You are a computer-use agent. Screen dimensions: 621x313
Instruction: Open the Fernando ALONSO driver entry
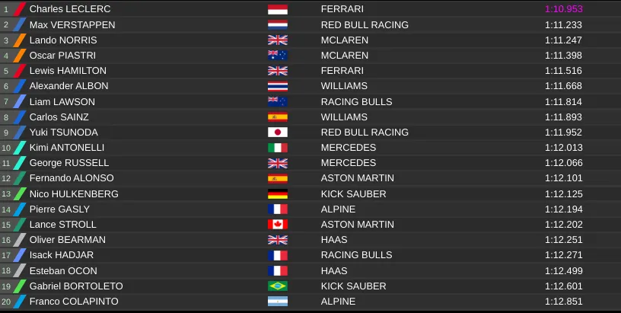72,178
